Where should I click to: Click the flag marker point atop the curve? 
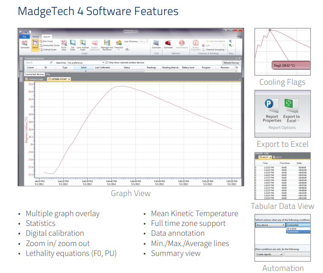(270, 30)
